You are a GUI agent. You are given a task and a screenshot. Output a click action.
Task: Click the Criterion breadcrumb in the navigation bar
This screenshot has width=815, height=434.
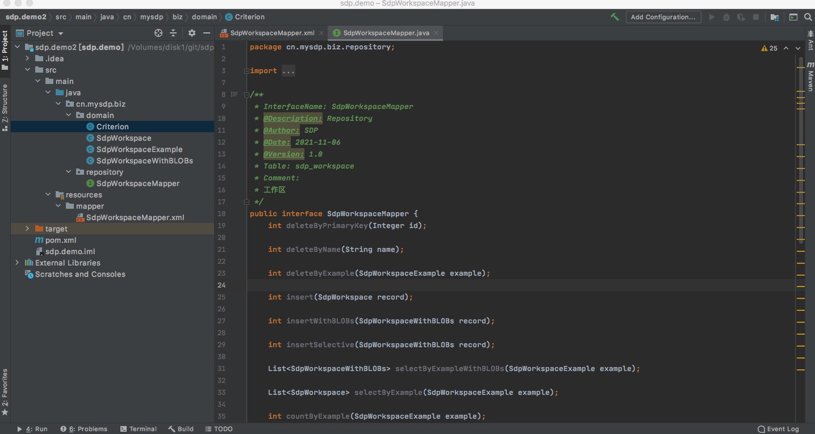pyautogui.click(x=245, y=17)
